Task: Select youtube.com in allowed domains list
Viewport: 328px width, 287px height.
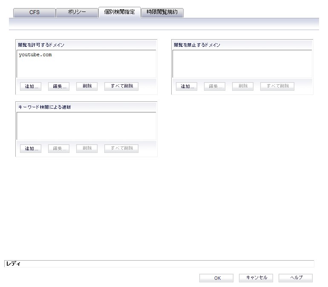Action: coord(35,55)
